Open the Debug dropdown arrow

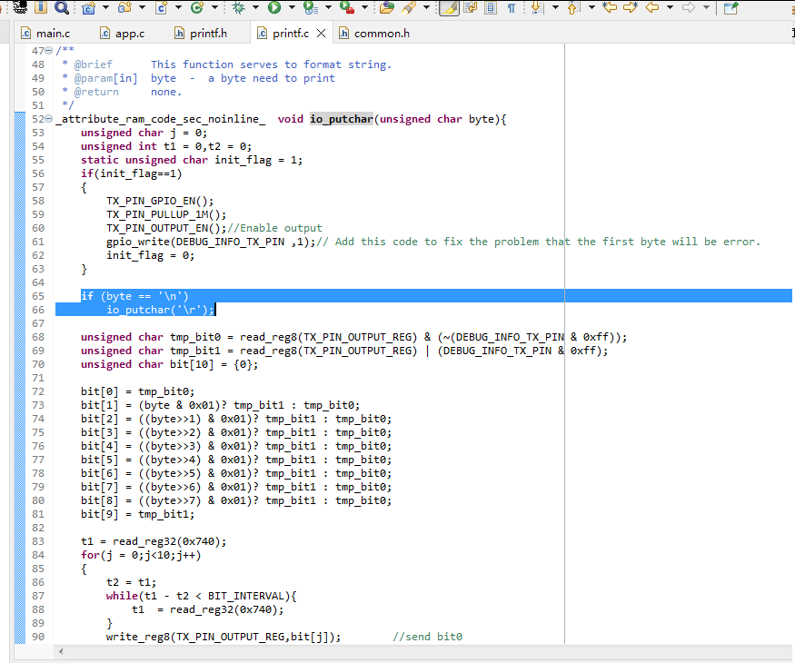(x=254, y=8)
